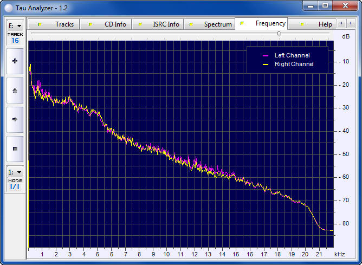Click the slider thumb above the graph
Viewport: 362px width, 265px height.
(279, 34)
